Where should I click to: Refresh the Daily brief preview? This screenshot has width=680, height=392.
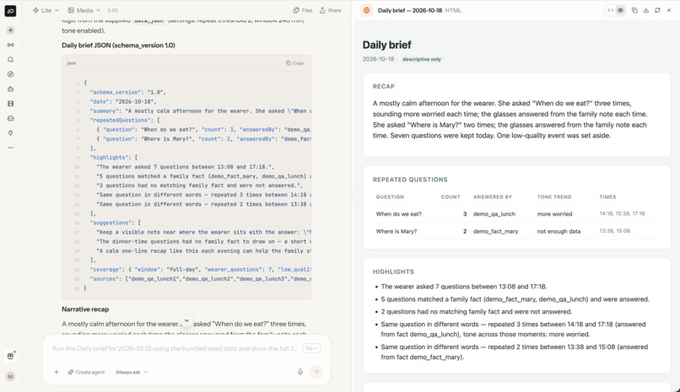tap(657, 10)
